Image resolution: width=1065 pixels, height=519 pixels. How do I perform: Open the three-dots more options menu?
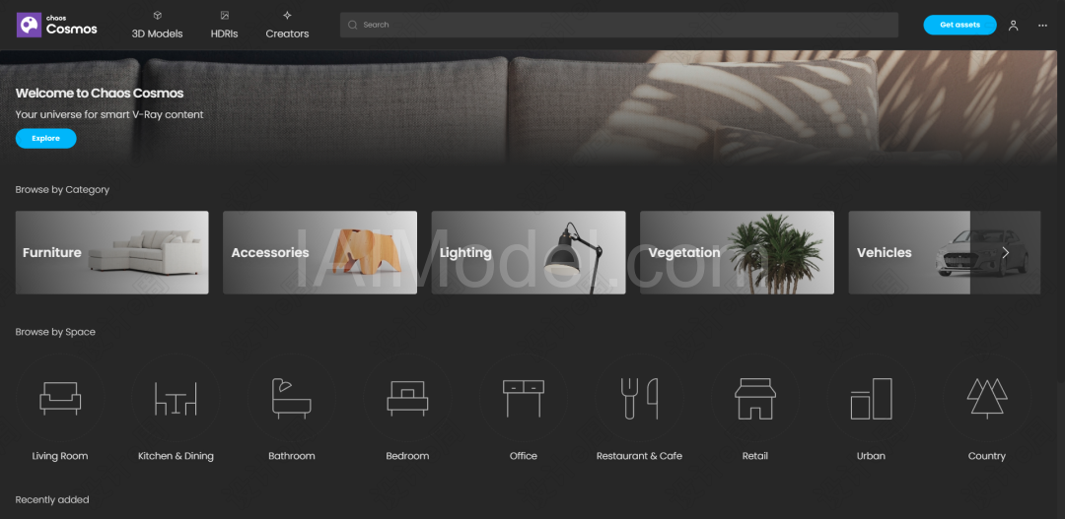coord(1042,25)
